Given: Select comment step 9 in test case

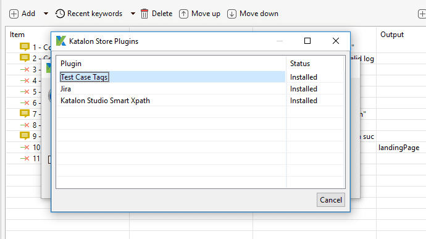Looking at the screenshot, I should coord(30,136).
